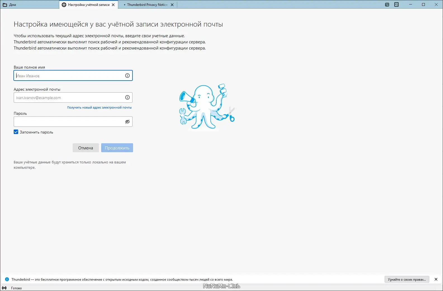Click the info icon in the email address field
The height and width of the screenshot is (291, 443).
127,98
